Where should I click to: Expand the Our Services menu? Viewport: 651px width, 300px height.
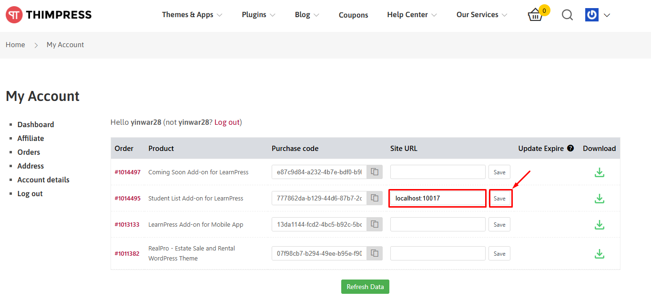482,15
